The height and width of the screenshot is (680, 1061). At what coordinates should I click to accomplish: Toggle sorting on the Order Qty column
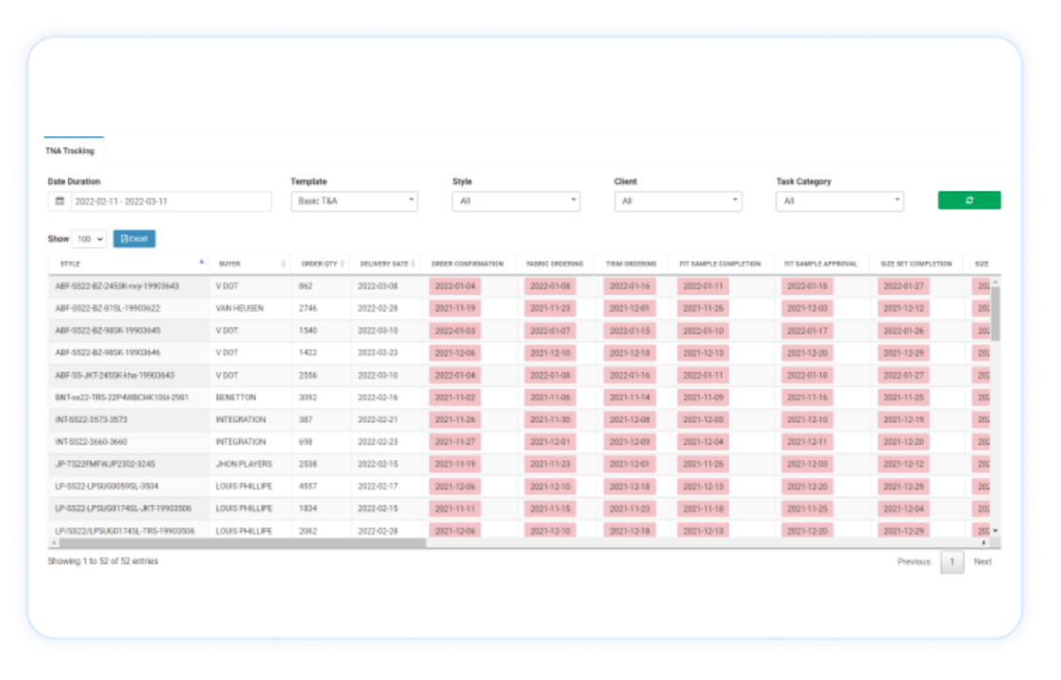click(342, 263)
